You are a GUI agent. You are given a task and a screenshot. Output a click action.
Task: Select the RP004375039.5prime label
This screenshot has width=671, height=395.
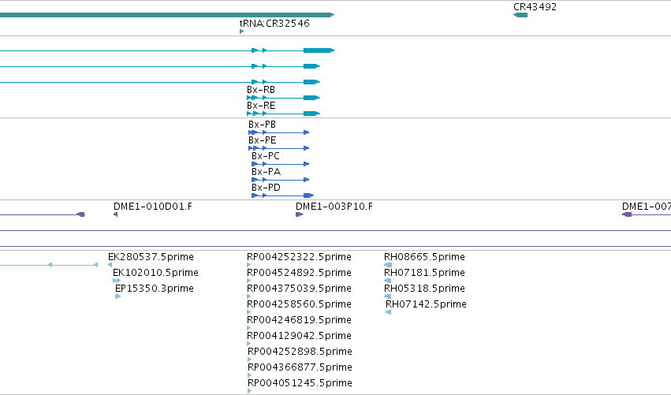299,289
